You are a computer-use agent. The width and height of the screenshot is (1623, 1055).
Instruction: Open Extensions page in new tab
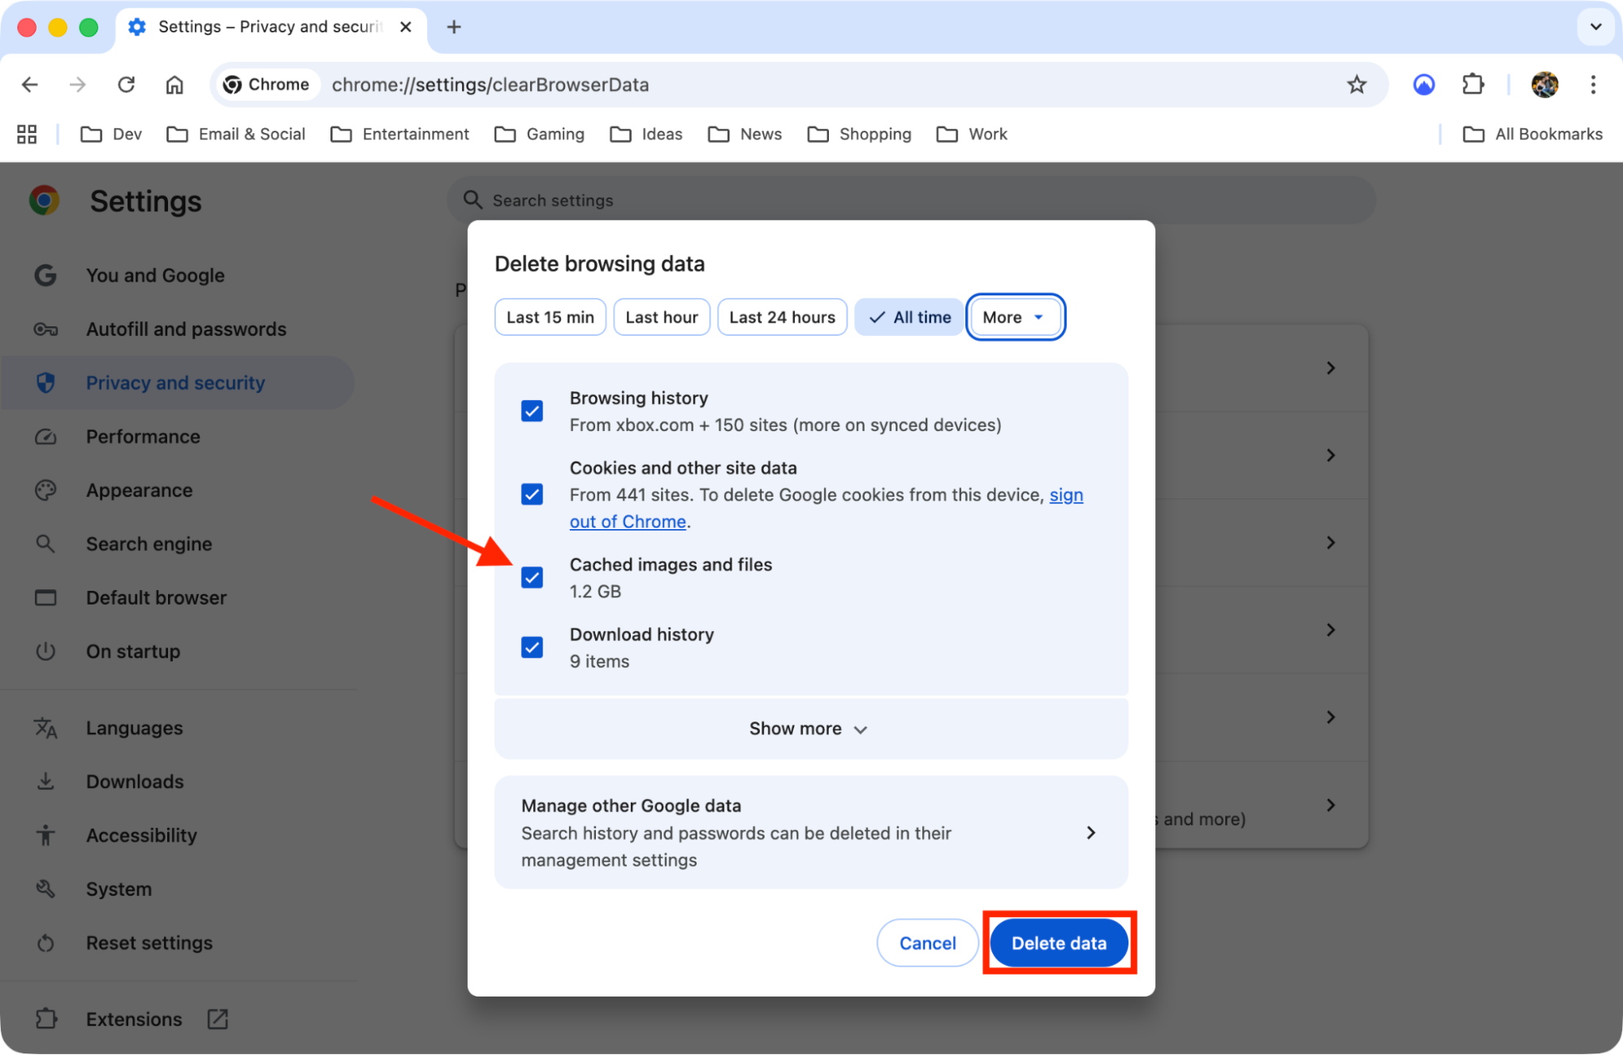point(217,1018)
